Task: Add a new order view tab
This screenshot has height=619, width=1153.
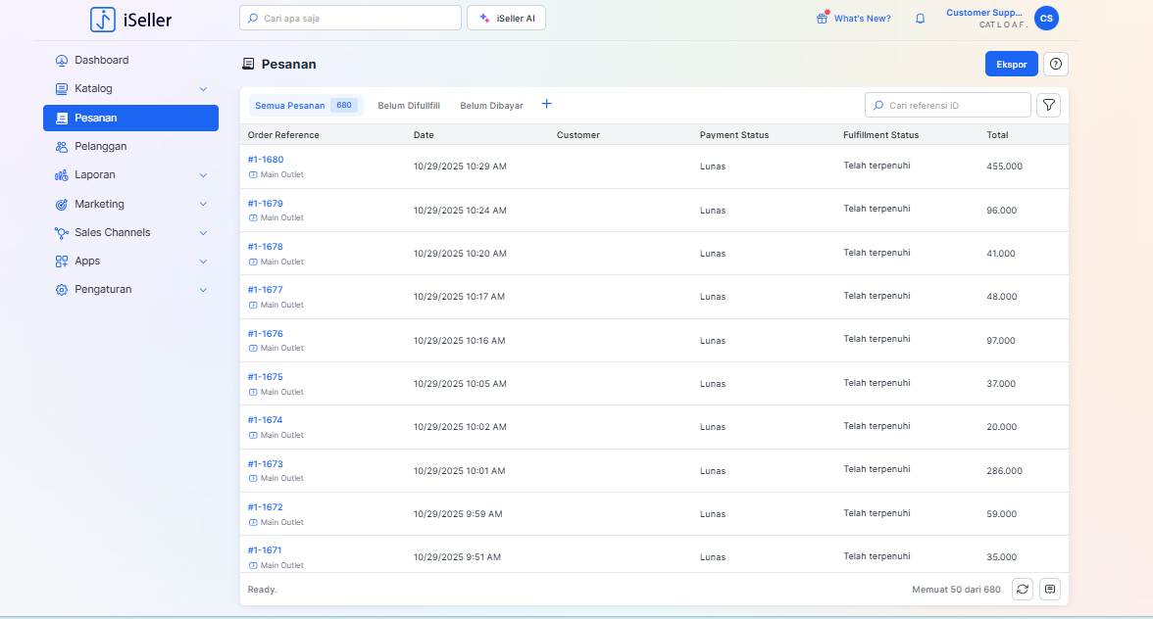Action: tap(547, 105)
